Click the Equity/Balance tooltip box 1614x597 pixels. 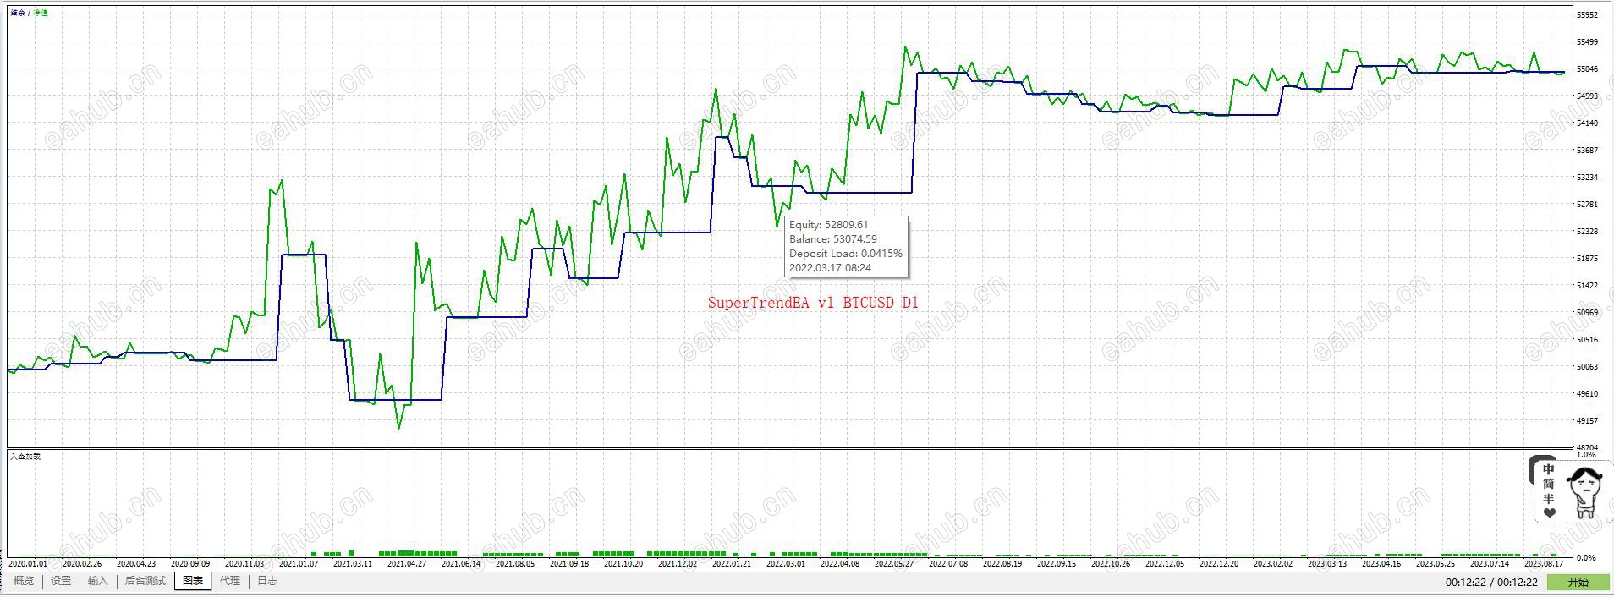point(846,246)
